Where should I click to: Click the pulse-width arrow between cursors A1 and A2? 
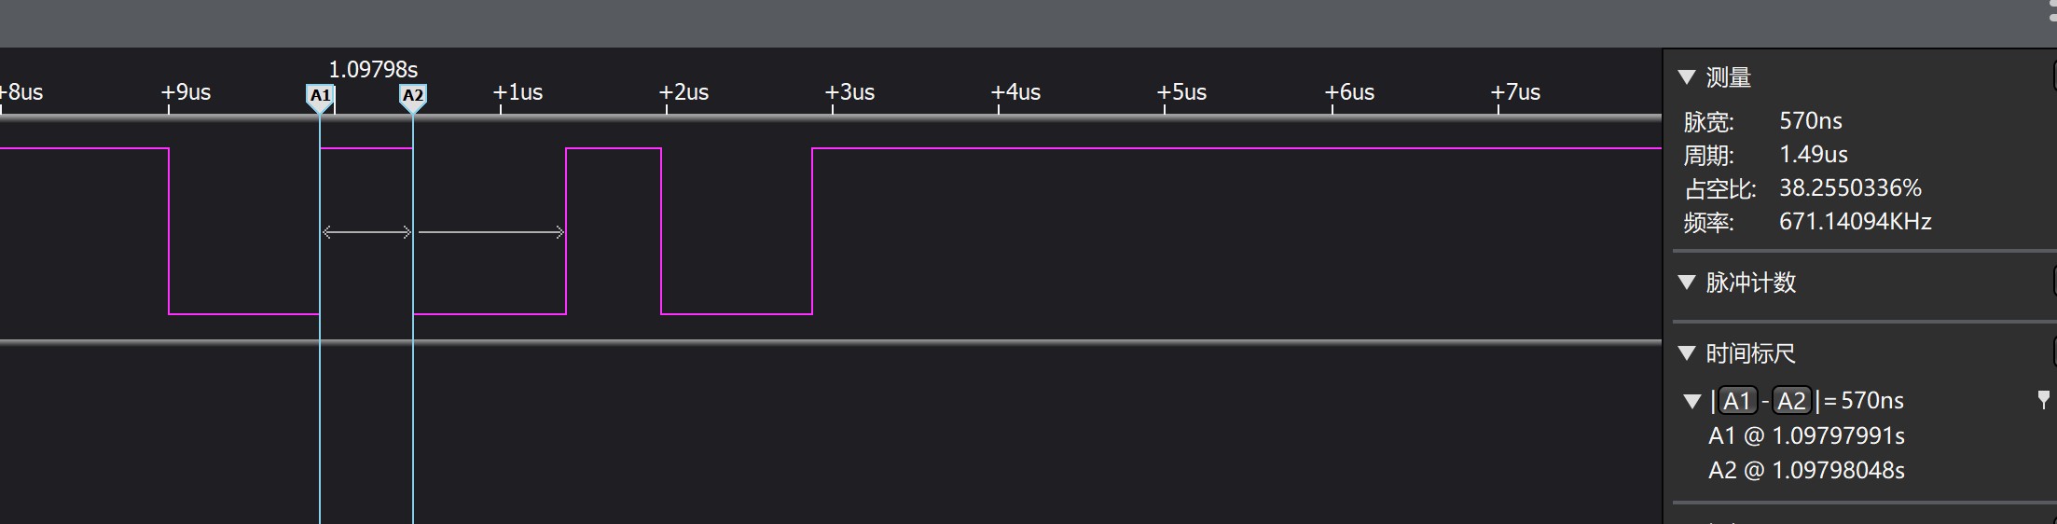tap(366, 232)
